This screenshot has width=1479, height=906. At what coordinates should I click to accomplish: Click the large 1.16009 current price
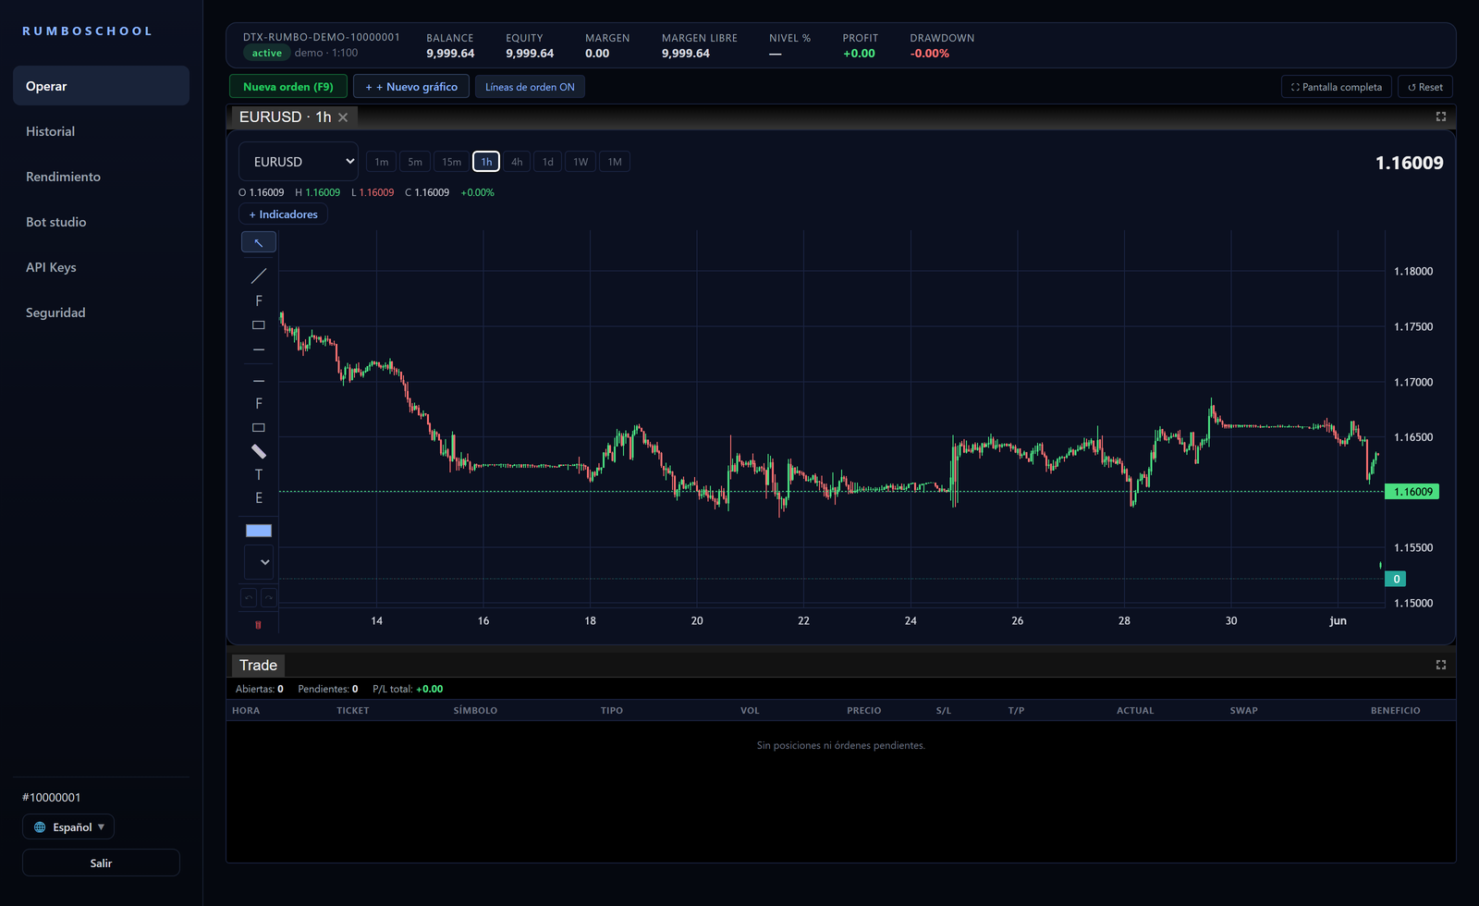1409,163
